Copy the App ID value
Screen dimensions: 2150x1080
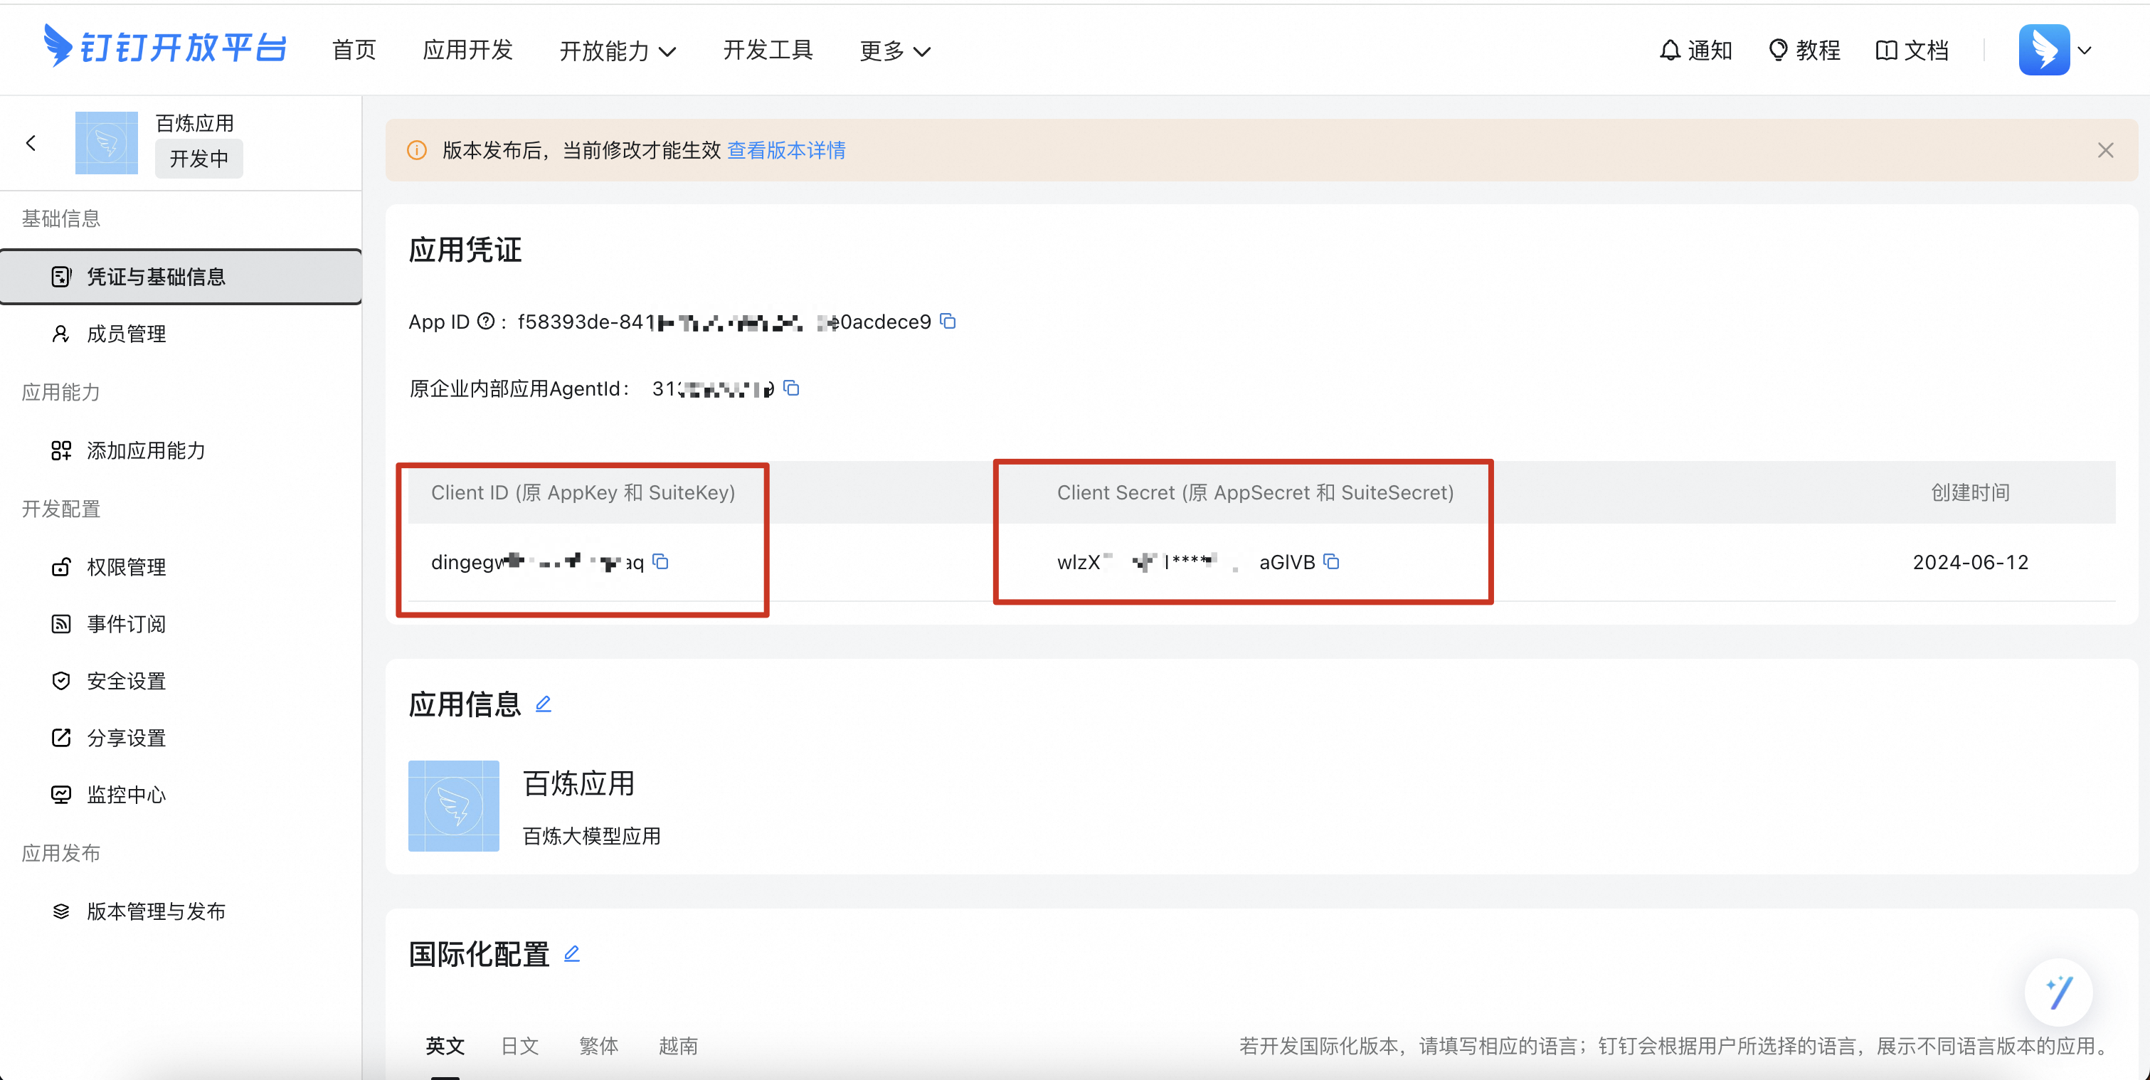click(948, 322)
